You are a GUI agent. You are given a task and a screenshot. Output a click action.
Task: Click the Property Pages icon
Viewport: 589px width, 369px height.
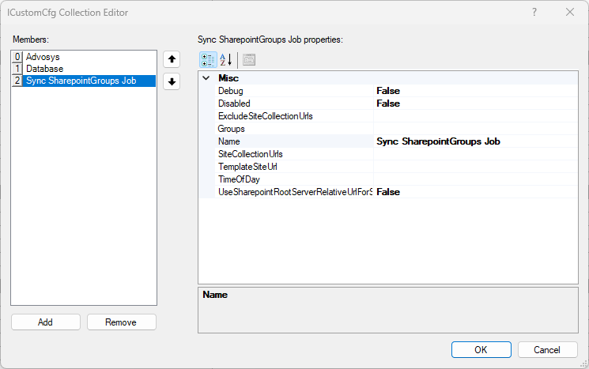coord(248,59)
